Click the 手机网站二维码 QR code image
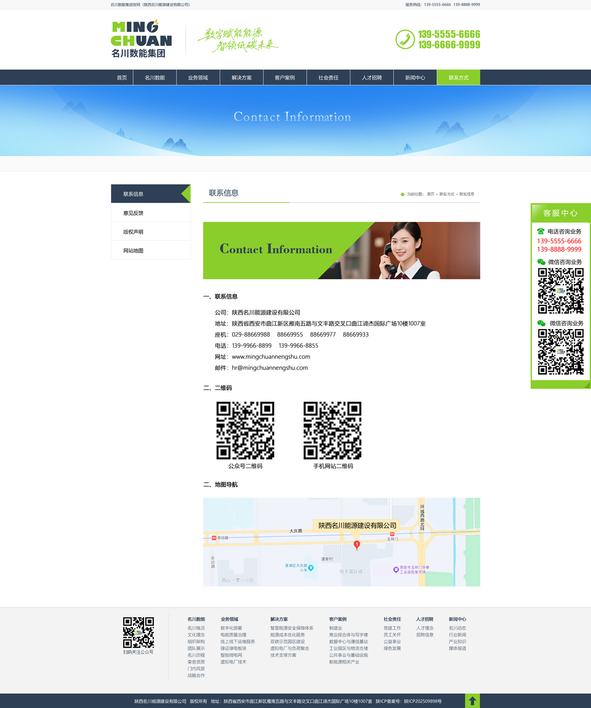 pyautogui.click(x=332, y=430)
